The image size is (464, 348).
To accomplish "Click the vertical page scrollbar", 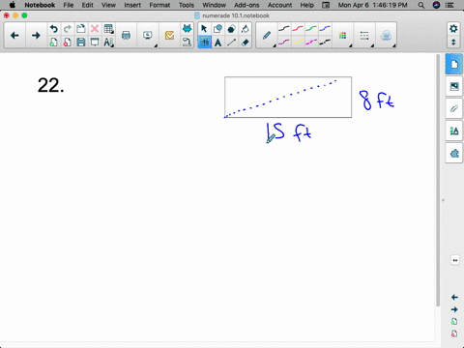I will [438, 181].
